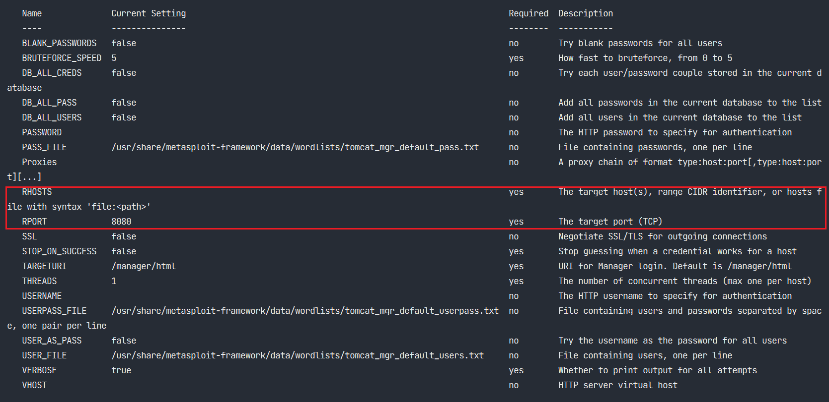Viewport: 829px width, 402px height.
Task: Click the BLANK_PASSWORDS value false
Action: point(124,43)
